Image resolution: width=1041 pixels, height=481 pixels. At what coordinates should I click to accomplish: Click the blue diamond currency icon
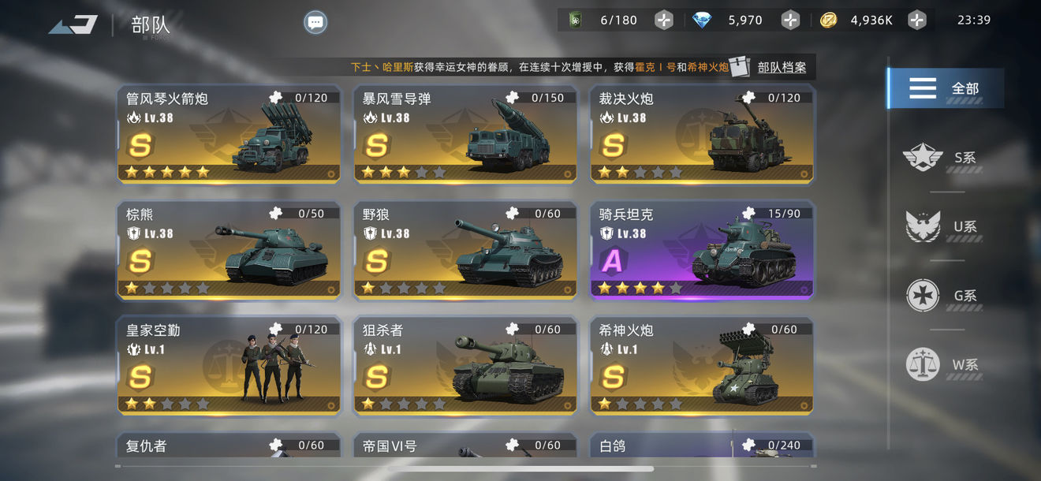(701, 21)
